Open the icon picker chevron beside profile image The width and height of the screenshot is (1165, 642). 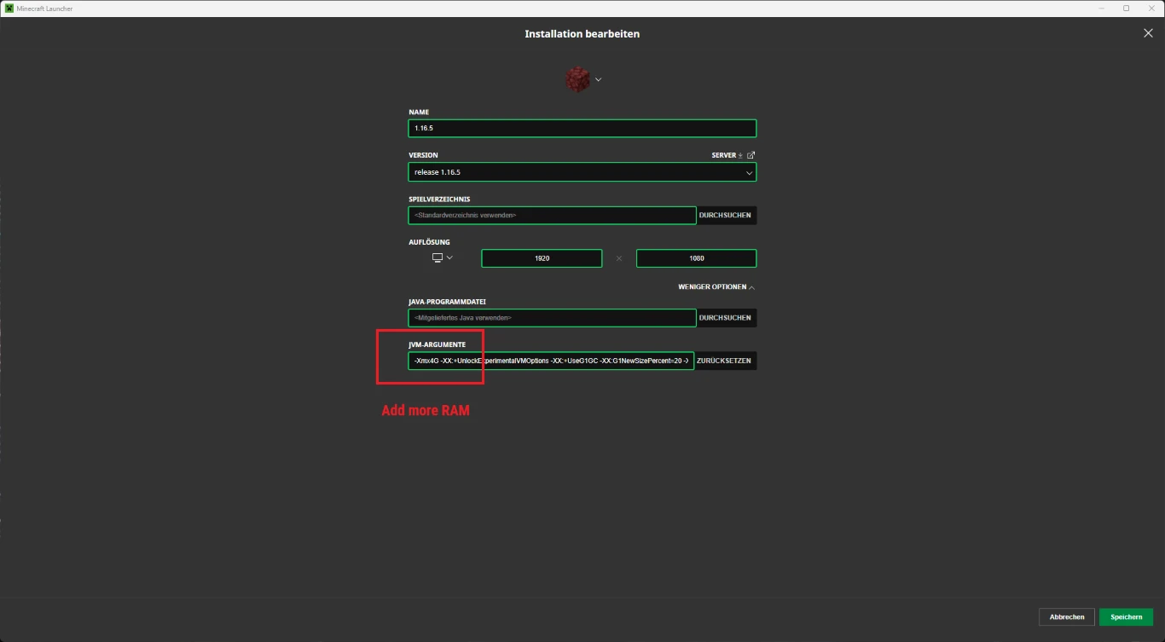tap(598, 78)
